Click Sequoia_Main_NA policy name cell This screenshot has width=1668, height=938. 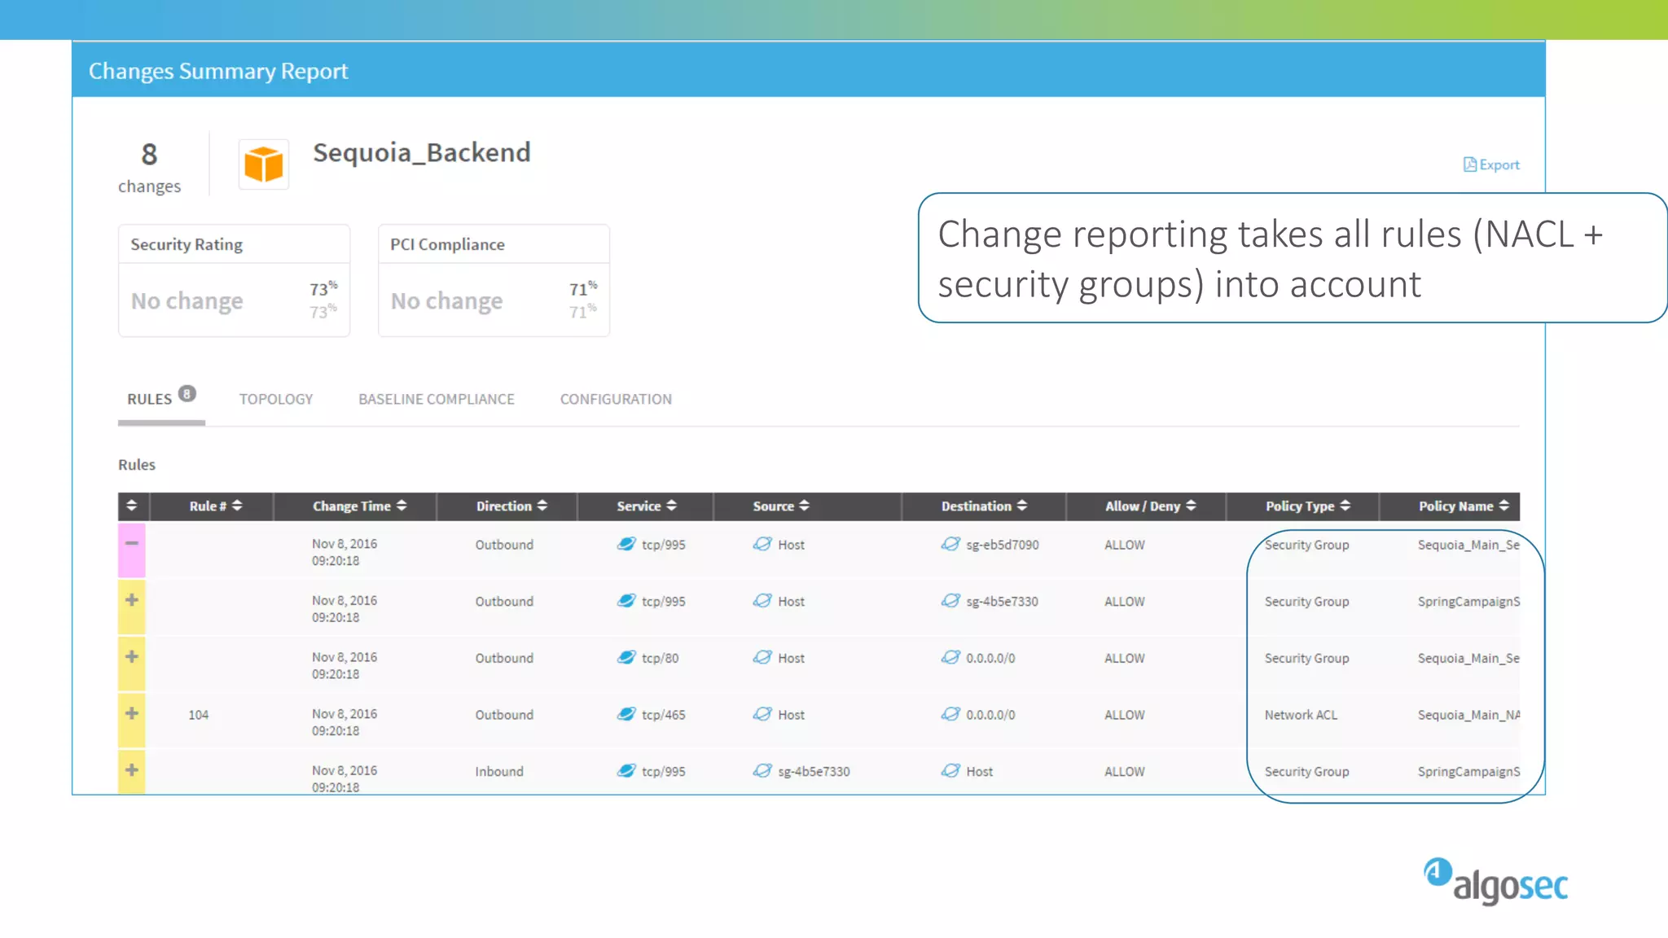(1468, 715)
